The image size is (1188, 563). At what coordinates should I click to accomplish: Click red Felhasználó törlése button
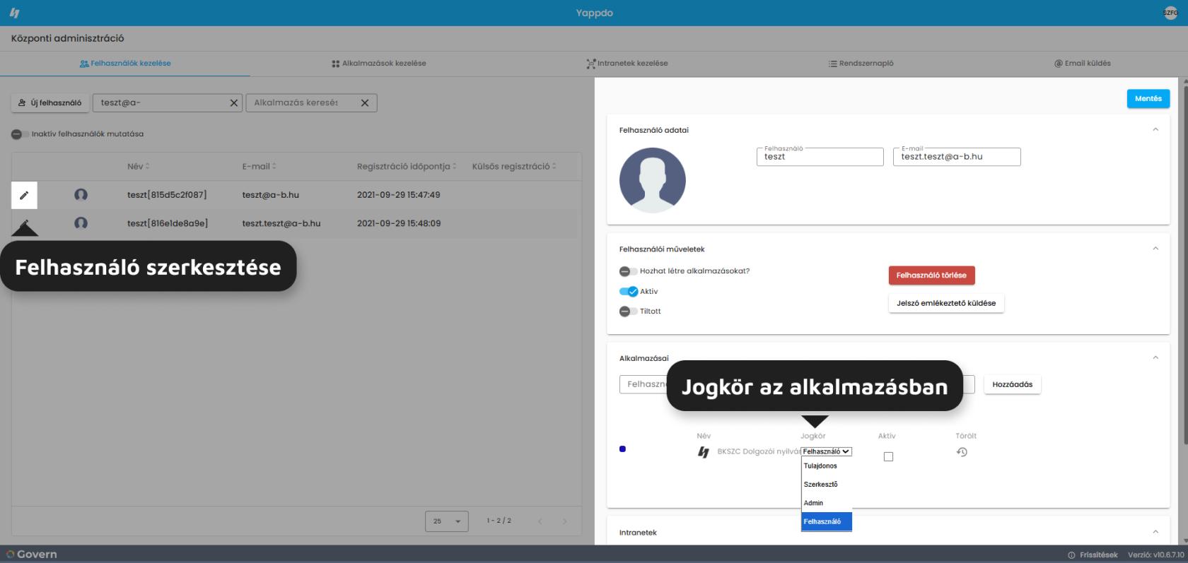(x=931, y=275)
